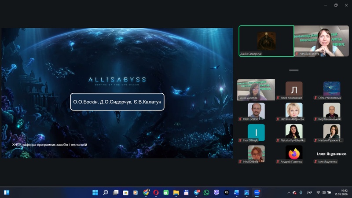Viewport: 352px width, 198px height.
Task: Open the Zoom app in the taskbar
Action: click(x=257, y=192)
